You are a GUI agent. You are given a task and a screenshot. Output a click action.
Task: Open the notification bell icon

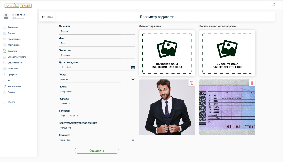click(x=274, y=5)
